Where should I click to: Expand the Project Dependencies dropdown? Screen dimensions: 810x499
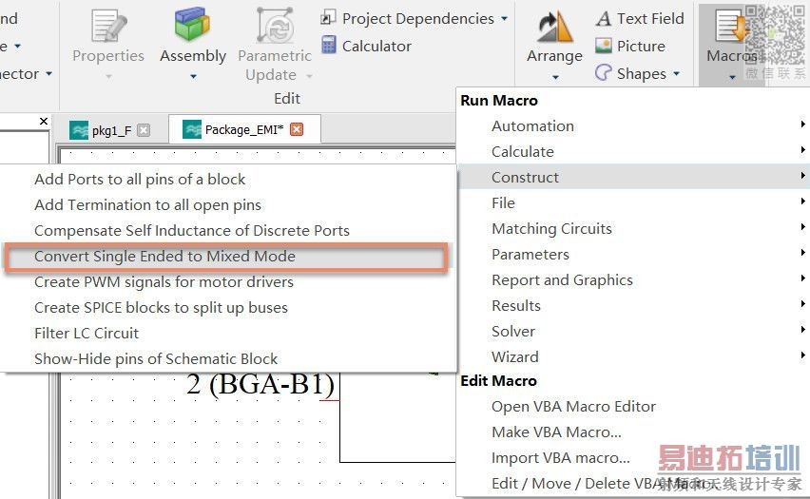click(x=504, y=18)
